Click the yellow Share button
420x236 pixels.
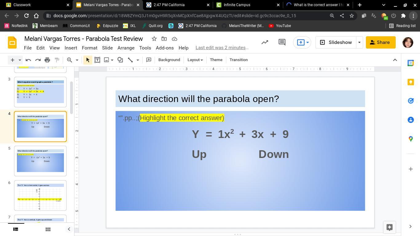pyautogui.click(x=381, y=42)
